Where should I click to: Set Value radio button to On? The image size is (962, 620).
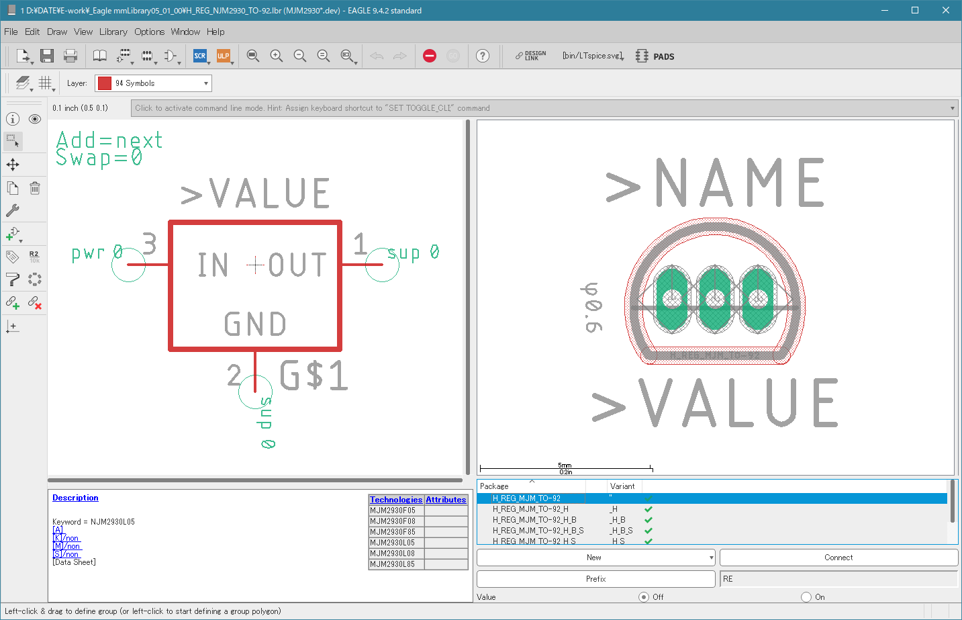(x=806, y=596)
